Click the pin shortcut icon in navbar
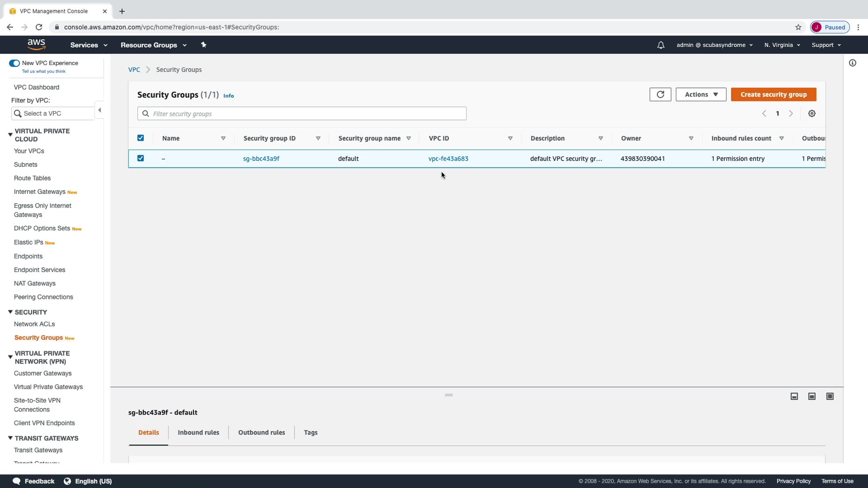Image resolution: width=868 pixels, height=488 pixels. coord(203,45)
